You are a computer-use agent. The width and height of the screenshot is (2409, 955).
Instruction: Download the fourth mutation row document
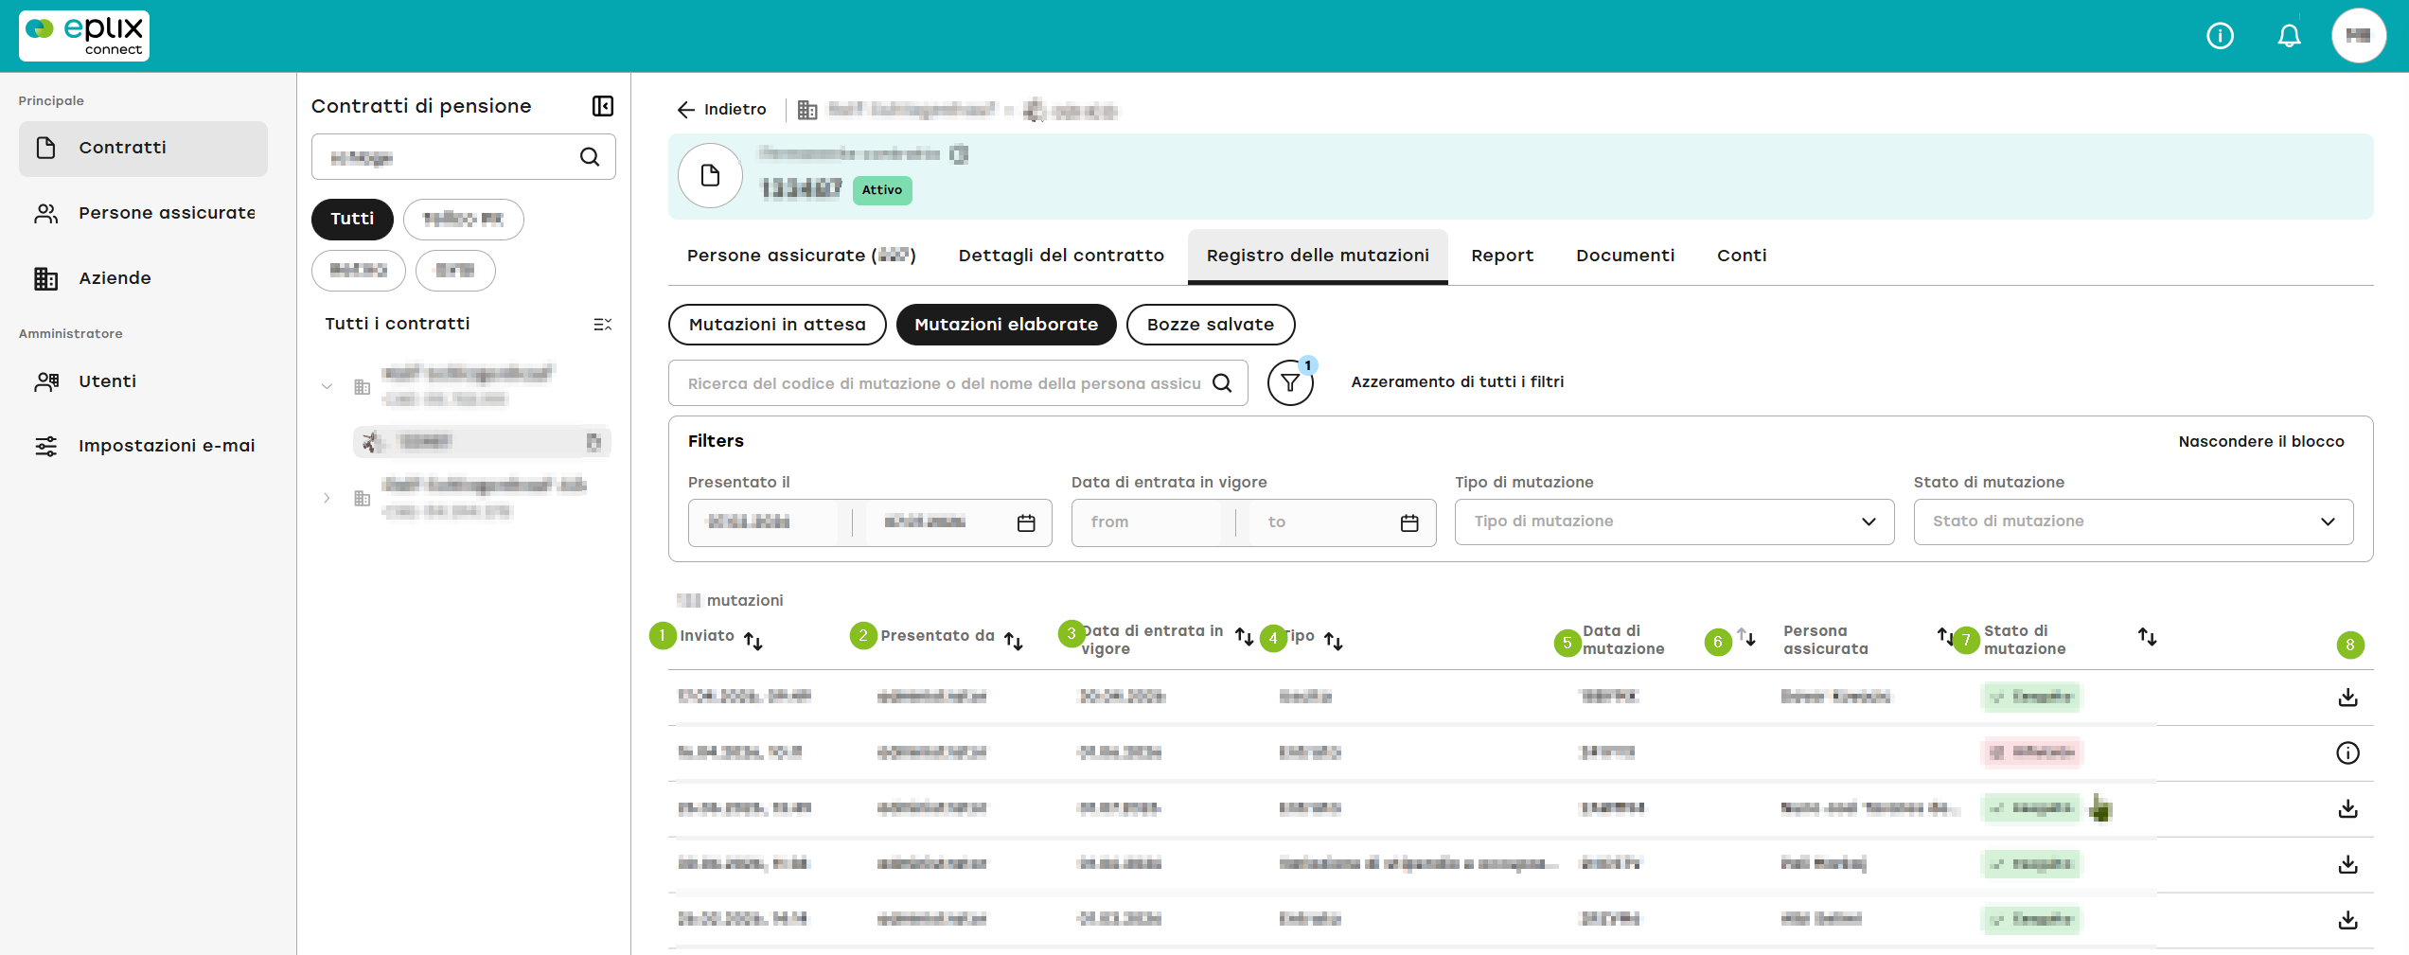pyautogui.click(x=2347, y=865)
